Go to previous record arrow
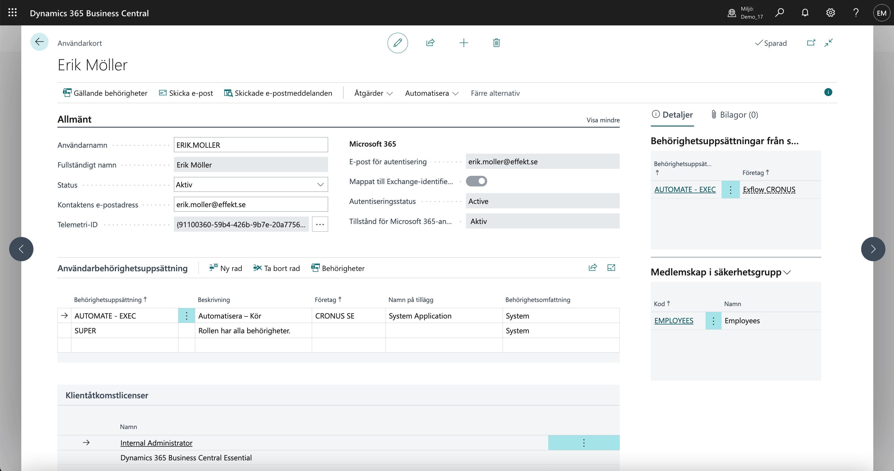Viewport: 894px width, 471px height. point(21,249)
